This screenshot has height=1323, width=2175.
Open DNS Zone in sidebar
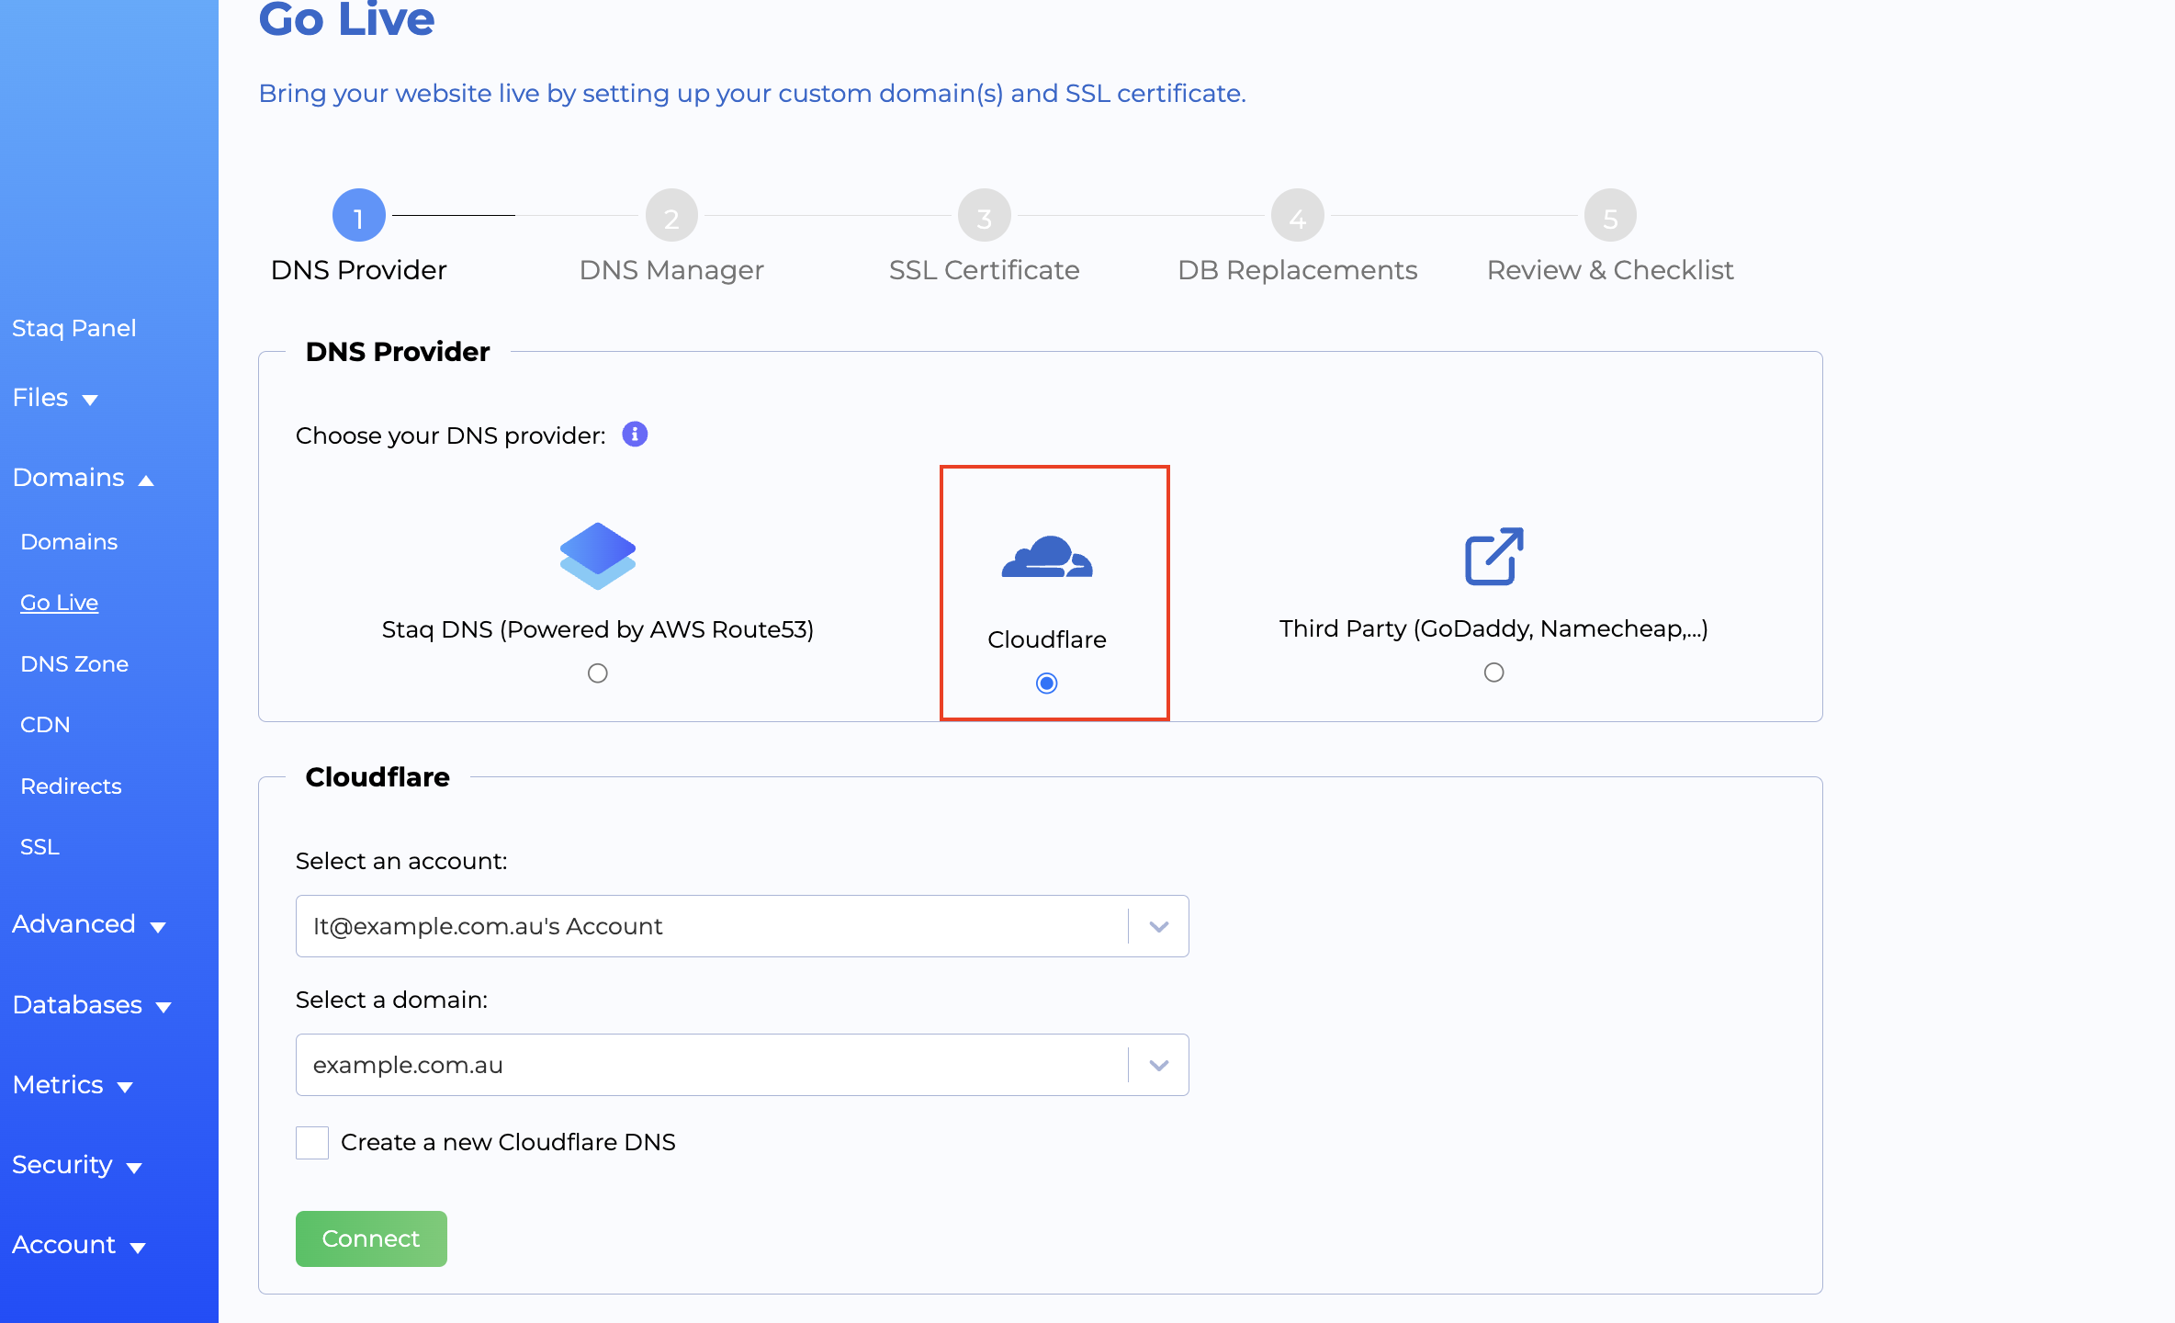click(x=74, y=663)
